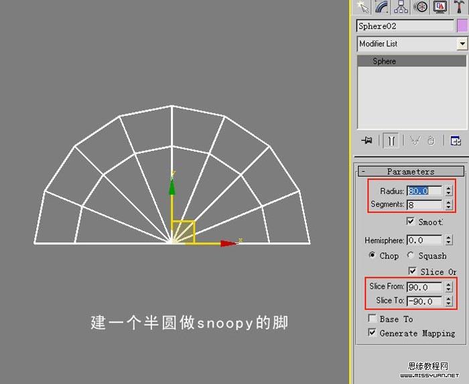469x384 pixels.
Task: Open the Utilities hammer tab
Action: pyautogui.click(x=458, y=7)
